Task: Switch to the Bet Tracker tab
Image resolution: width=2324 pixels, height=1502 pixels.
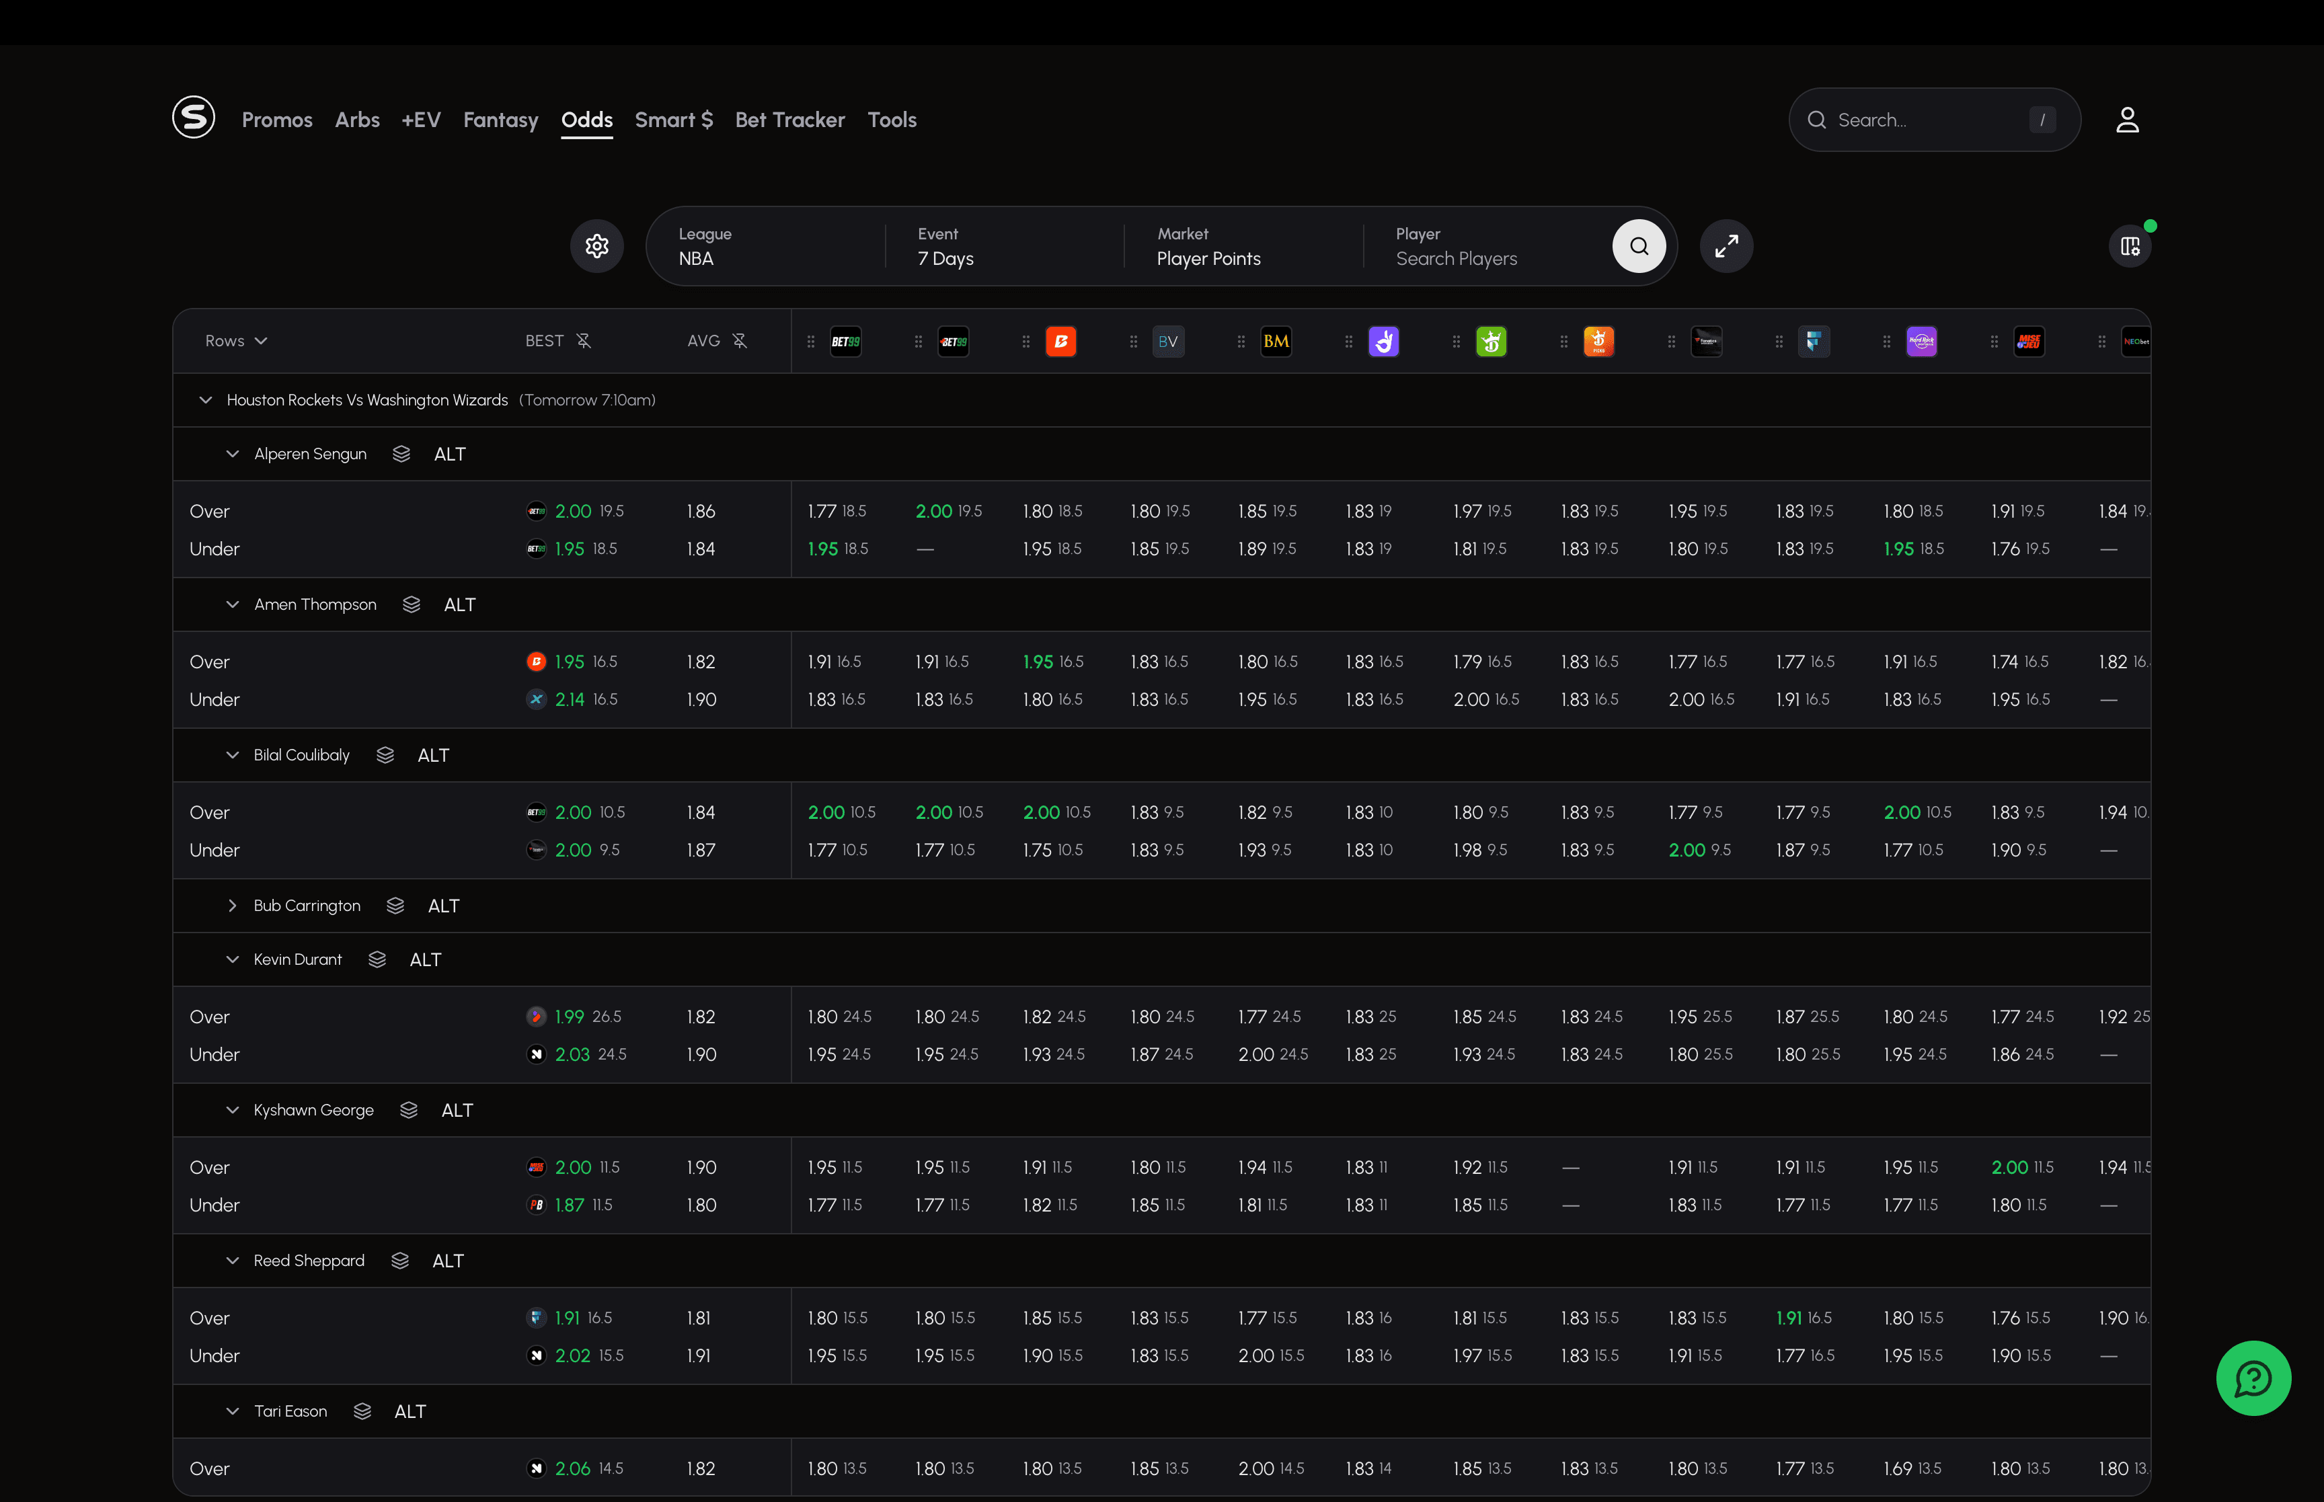Action: pos(790,119)
